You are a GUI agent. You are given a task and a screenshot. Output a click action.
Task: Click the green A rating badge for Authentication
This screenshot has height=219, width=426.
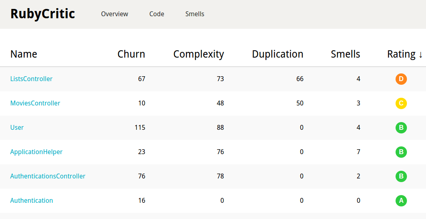click(x=401, y=200)
